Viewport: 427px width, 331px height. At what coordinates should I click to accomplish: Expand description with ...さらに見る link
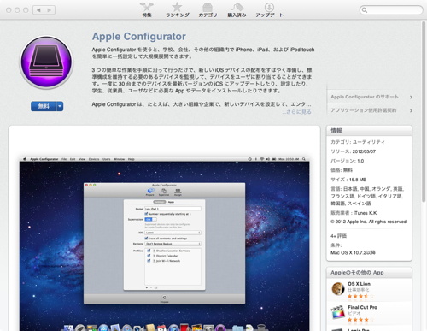pos(297,112)
